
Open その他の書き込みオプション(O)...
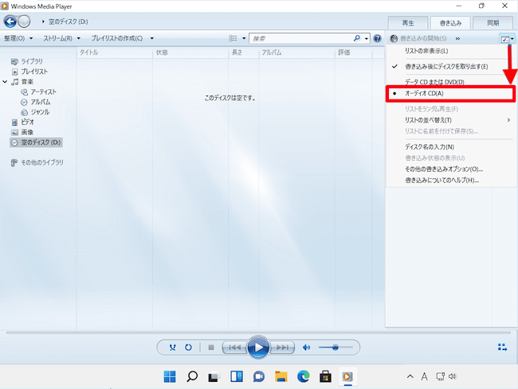[450, 169]
